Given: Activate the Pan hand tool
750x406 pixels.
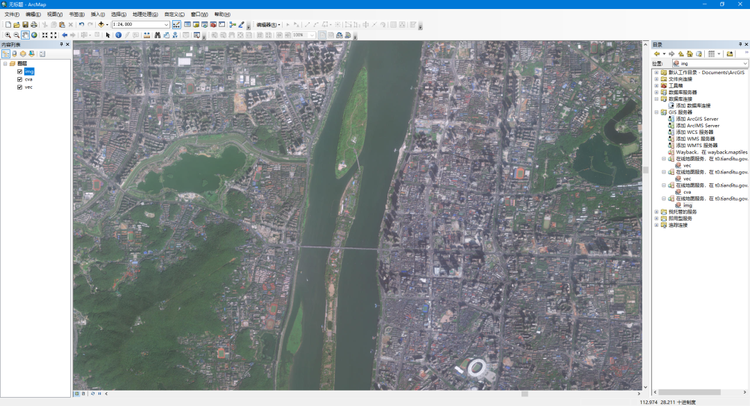Looking at the screenshot, I should (x=25, y=35).
